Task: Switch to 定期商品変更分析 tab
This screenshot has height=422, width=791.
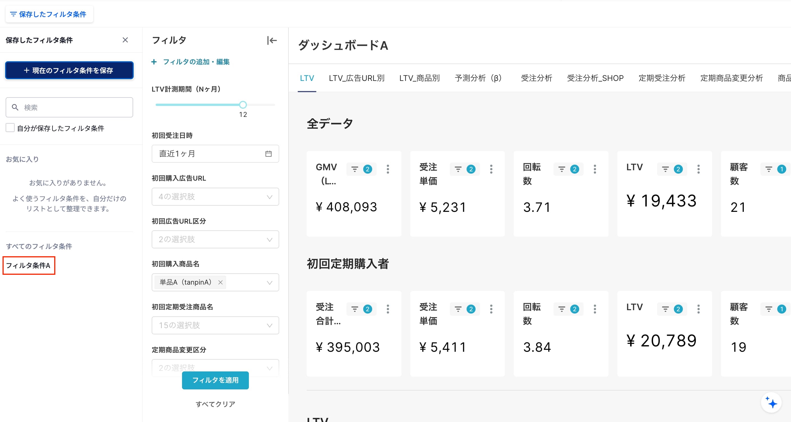Action: point(731,78)
